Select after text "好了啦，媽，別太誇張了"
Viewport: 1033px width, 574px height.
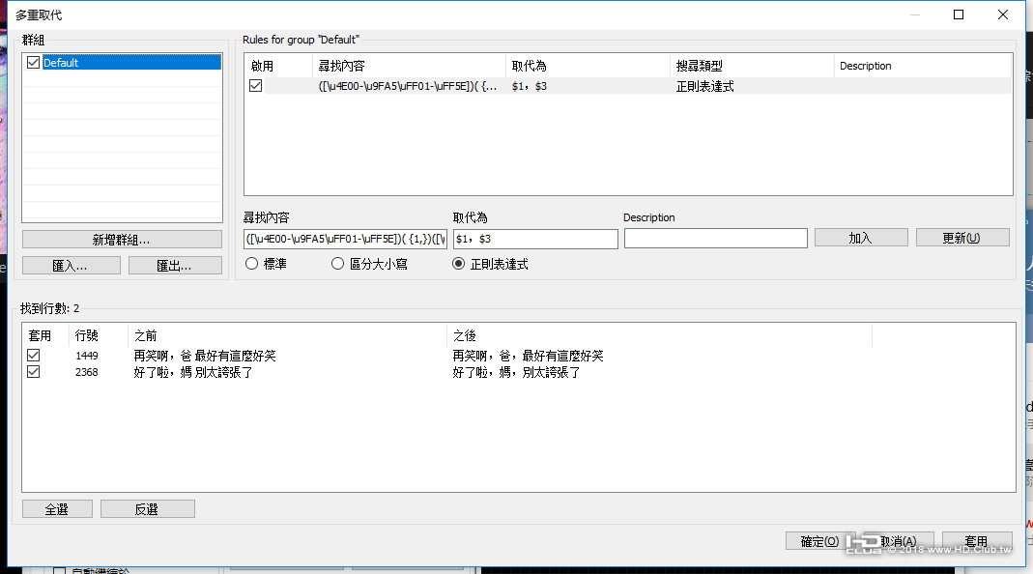coord(516,372)
